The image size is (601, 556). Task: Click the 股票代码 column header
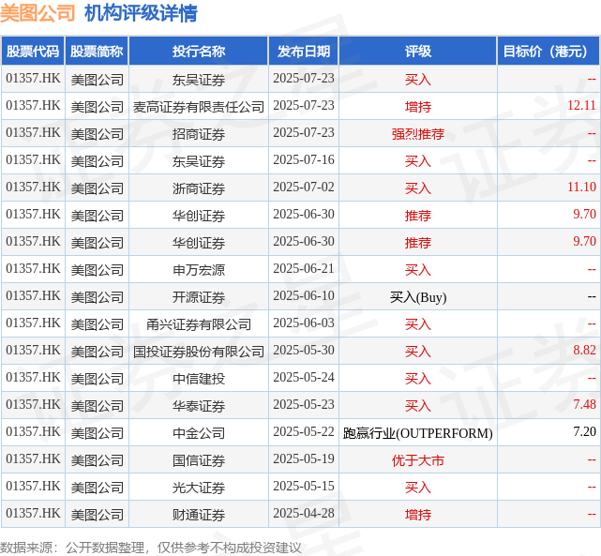(x=33, y=51)
